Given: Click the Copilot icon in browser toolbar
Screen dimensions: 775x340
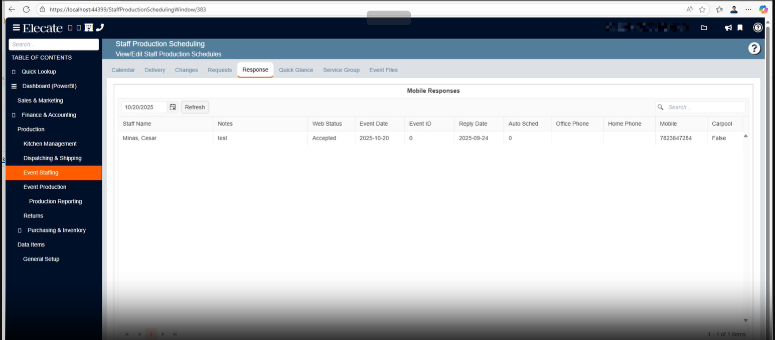Looking at the screenshot, I should click(763, 10).
